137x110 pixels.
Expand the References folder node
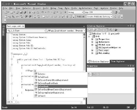point(92,42)
